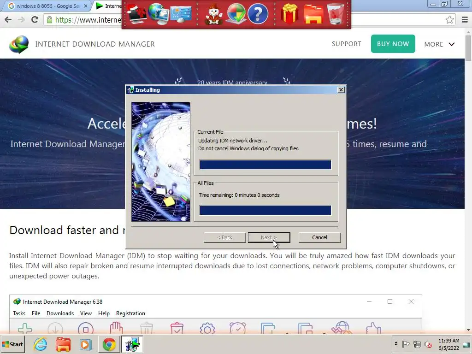Click the Delete Completed checked-bin icon
The image size is (472, 354).
point(177,328)
